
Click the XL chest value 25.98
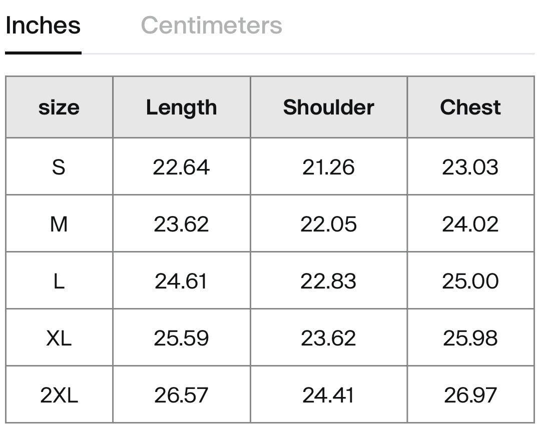[470, 338]
